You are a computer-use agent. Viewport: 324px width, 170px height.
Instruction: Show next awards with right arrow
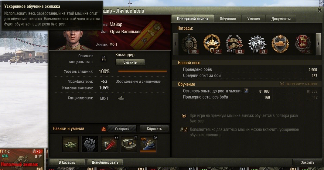tap(318, 44)
